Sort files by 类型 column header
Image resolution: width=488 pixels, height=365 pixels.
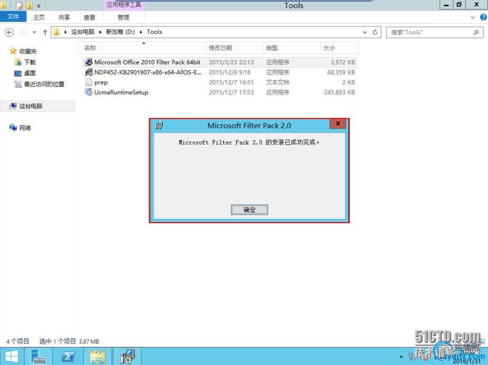tap(292, 48)
